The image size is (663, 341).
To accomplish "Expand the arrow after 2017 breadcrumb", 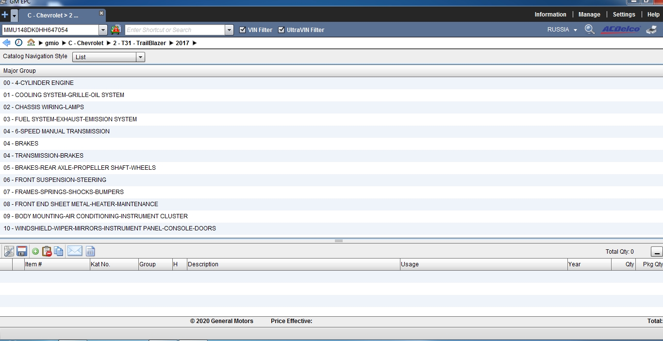I will click(195, 43).
